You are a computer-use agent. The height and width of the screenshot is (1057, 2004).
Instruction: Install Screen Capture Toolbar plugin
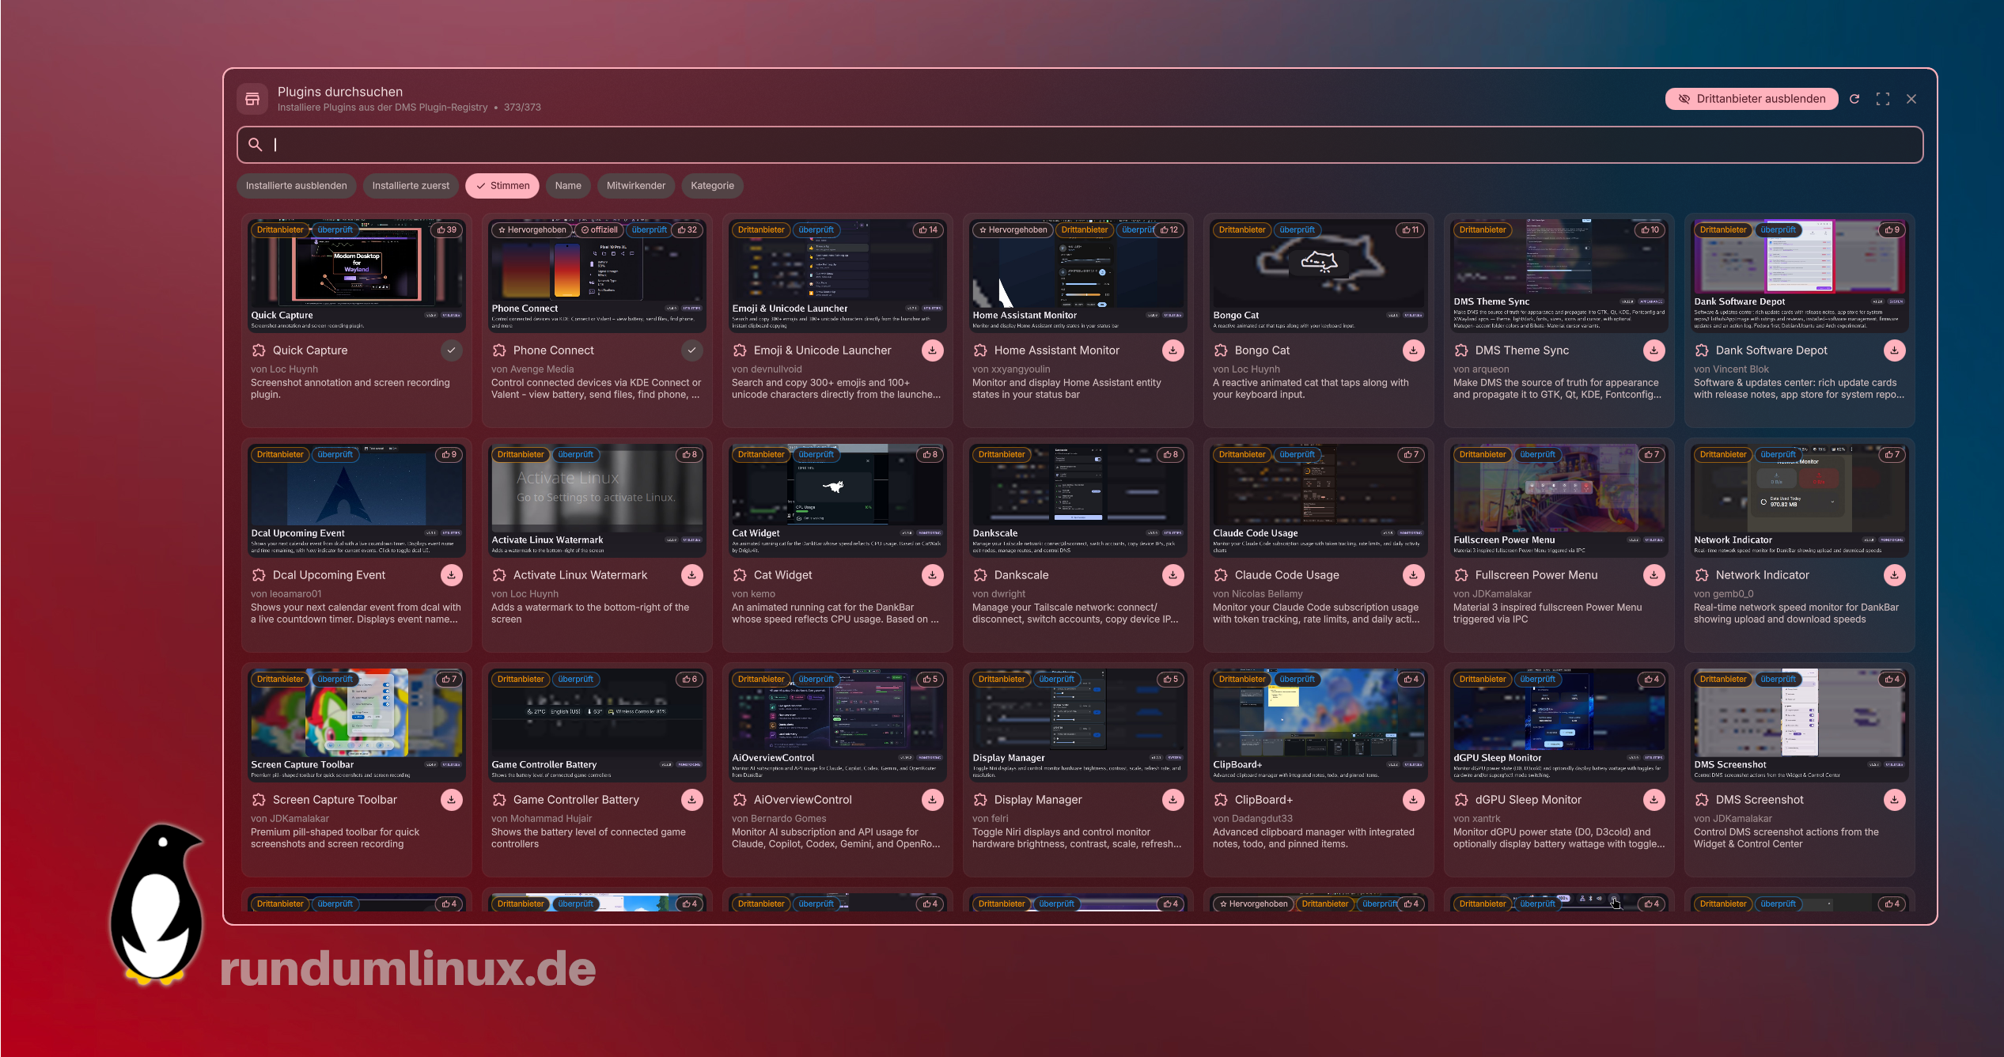coord(451,800)
